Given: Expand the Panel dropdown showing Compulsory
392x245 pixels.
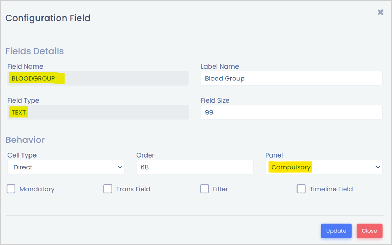Looking at the screenshot, I should [x=324, y=167].
